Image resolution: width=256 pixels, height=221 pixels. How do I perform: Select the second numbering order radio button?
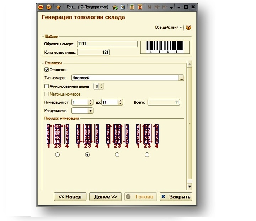[87, 155]
